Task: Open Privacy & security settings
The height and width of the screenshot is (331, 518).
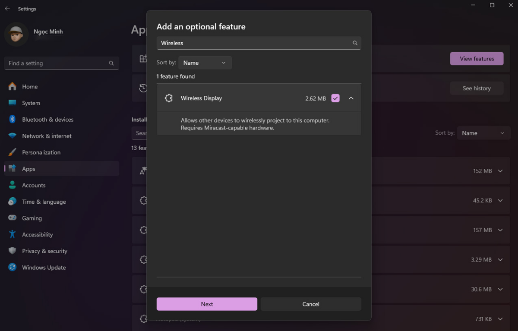Action: (x=44, y=251)
